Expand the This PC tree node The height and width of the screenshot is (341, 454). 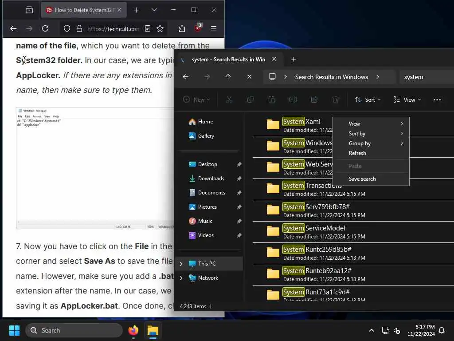pos(181,264)
